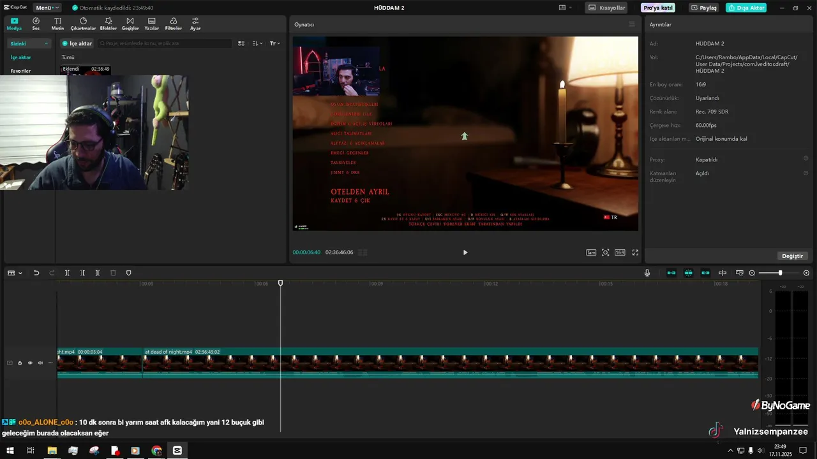Select İçe aktar in the sidebar
Viewport: 817px width, 459px height.
20,57
